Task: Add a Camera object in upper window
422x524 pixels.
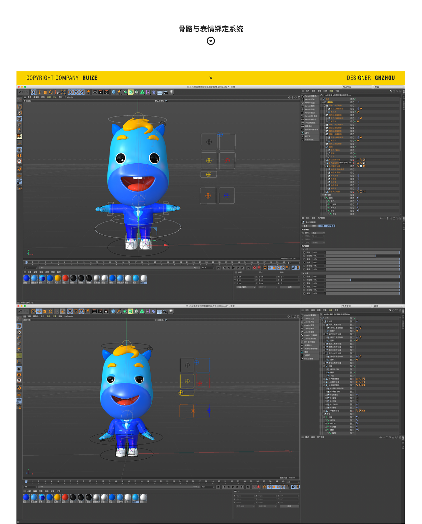Action: coord(166,92)
